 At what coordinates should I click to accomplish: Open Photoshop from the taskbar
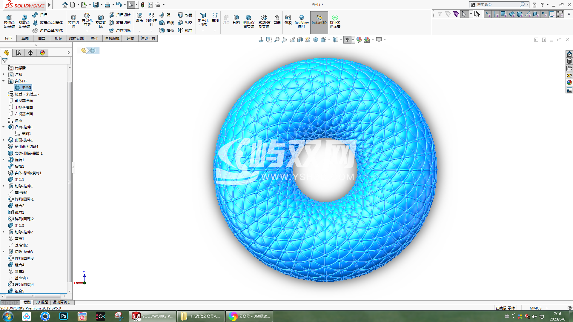(x=64, y=316)
